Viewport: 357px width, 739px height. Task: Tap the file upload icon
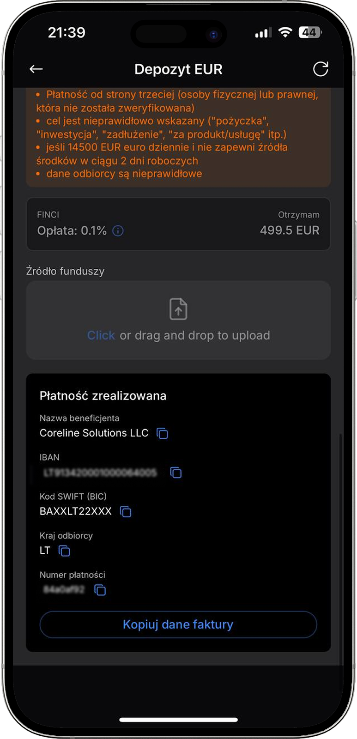(x=178, y=309)
